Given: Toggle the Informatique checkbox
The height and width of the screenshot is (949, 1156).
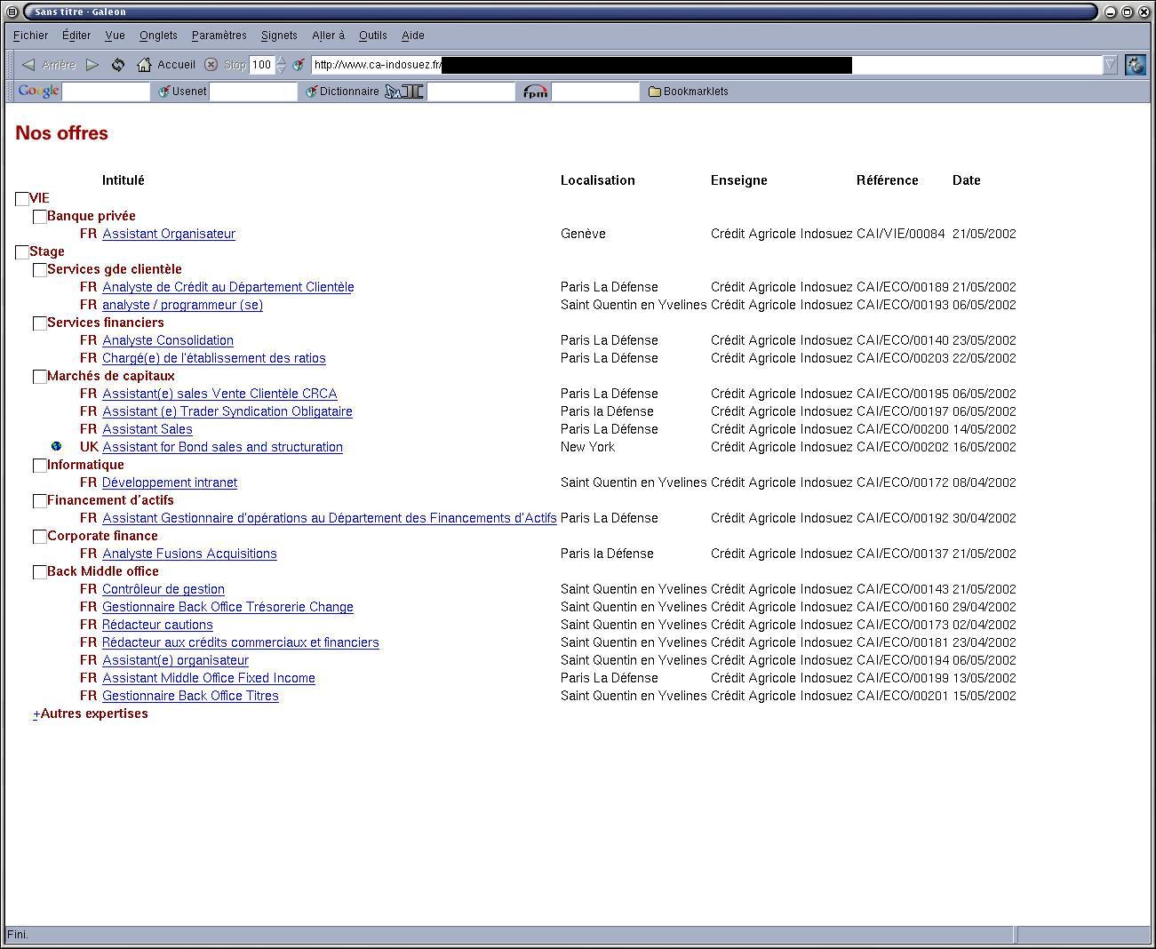Looking at the screenshot, I should pyautogui.click(x=40, y=466).
